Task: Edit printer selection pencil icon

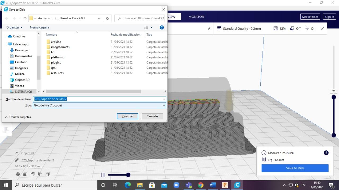Action: [x=209, y=29]
